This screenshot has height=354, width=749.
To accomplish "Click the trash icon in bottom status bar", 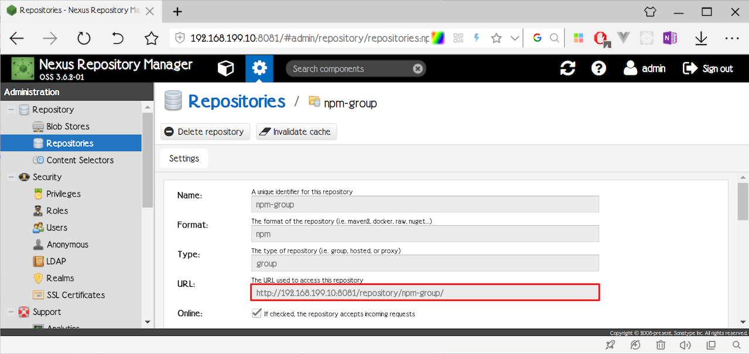I will (x=661, y=345).
